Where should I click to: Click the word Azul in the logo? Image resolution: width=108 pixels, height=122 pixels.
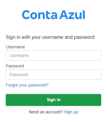pyautogui.click(x=72, y=15)
